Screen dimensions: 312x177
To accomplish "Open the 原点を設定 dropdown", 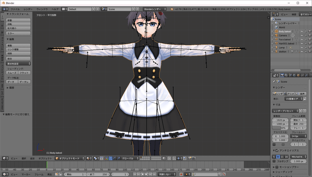I will (18, 64).
